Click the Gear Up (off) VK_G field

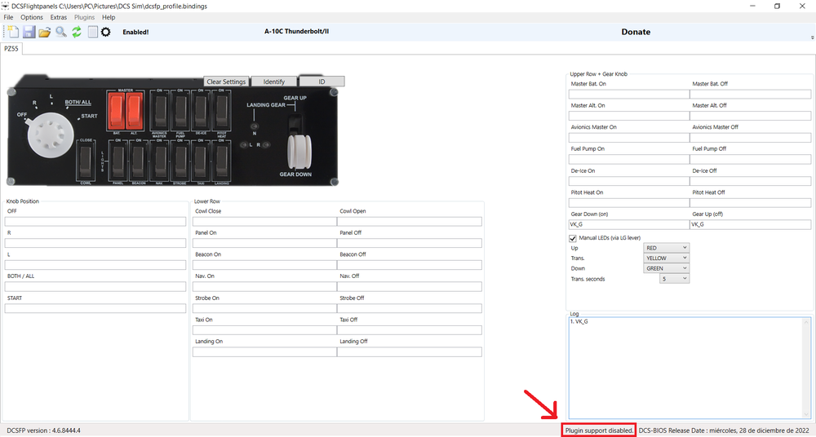pyautogui.click(x=751, y=225)
